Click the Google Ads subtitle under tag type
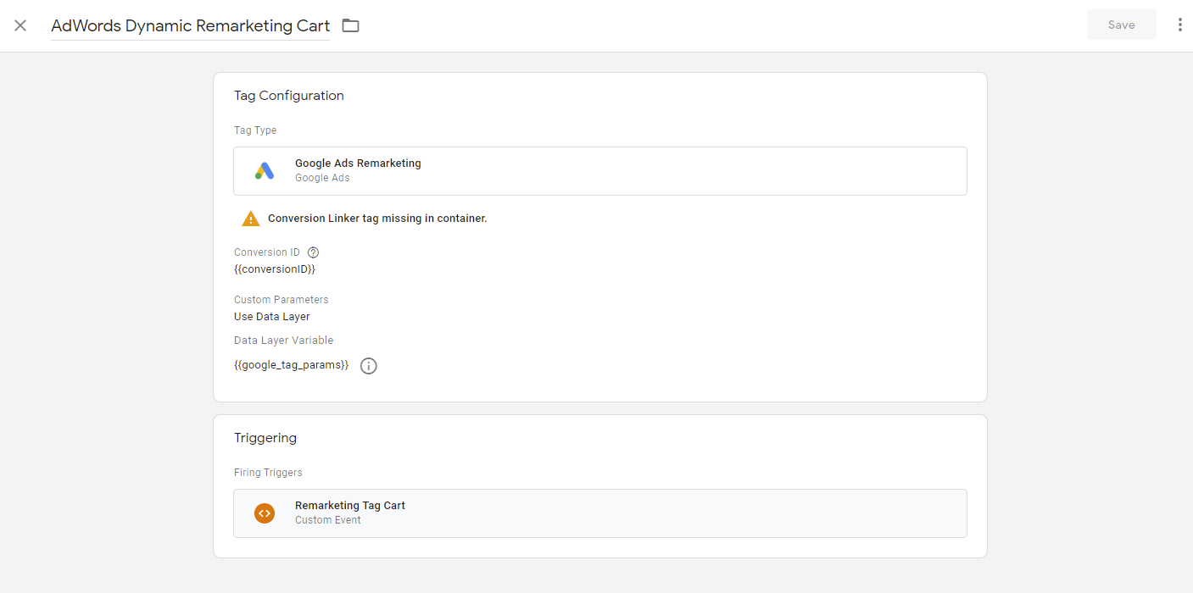This screenshot has height=593, width=1193. click(322, 178)
